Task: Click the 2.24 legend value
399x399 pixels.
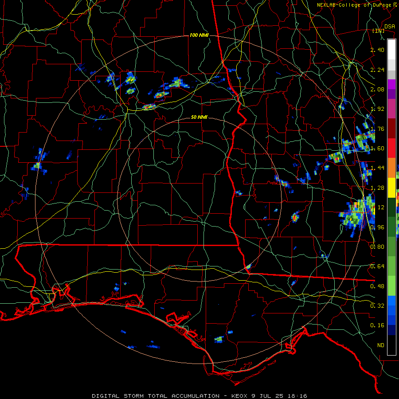Action: coord(377,70)
